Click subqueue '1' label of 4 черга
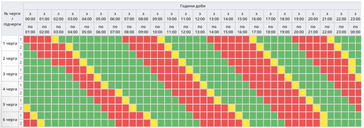This screenshot has height=128, width=364. [20, 85]
